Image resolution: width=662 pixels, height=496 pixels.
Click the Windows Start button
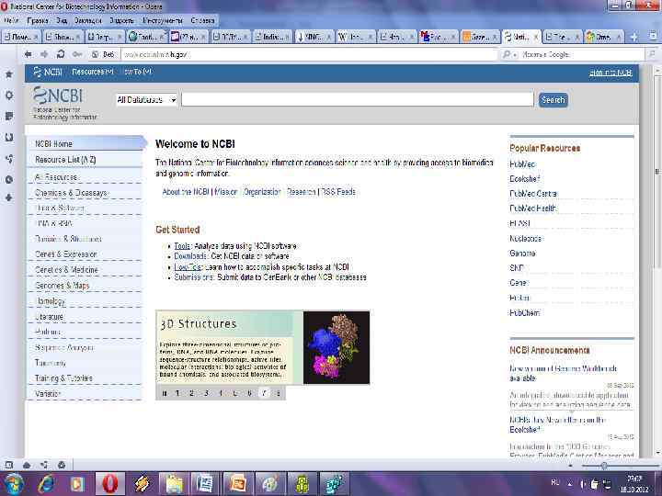14,484
